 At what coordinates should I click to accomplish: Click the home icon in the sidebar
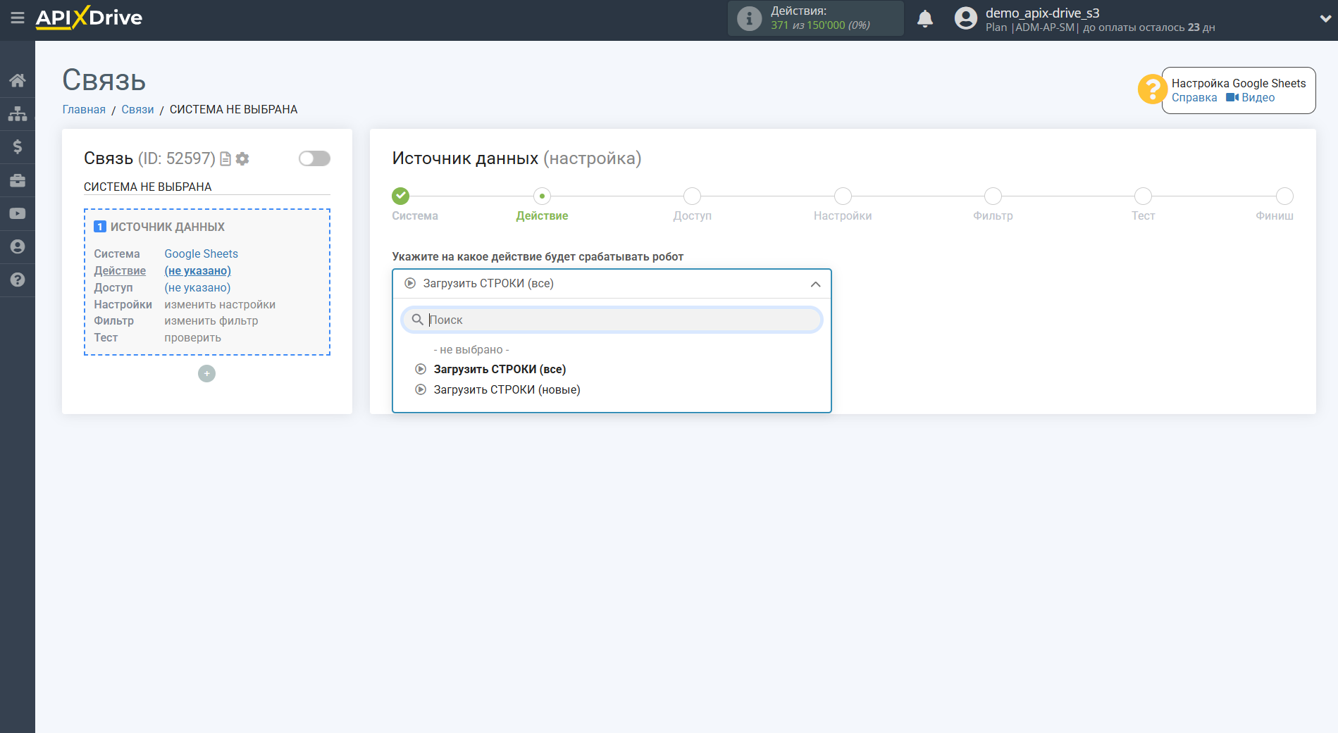(18, 80)
